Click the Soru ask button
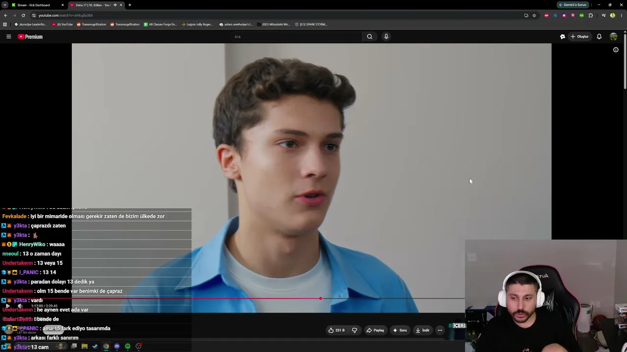This screenshot has height=352, width=627. click(400, 330)
